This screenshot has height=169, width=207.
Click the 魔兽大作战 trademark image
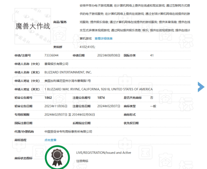33,26
